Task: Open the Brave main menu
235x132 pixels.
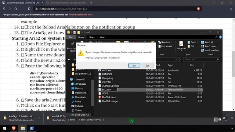Action: point(231,9)
